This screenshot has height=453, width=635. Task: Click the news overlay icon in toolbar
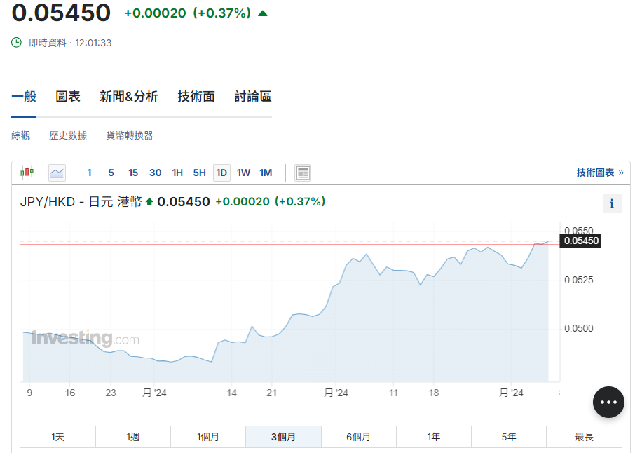303,173
